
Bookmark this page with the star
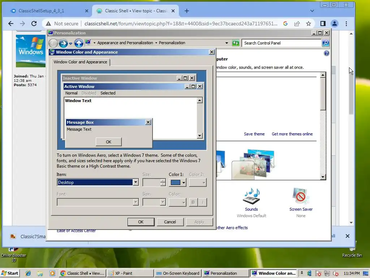coord(309,24)
